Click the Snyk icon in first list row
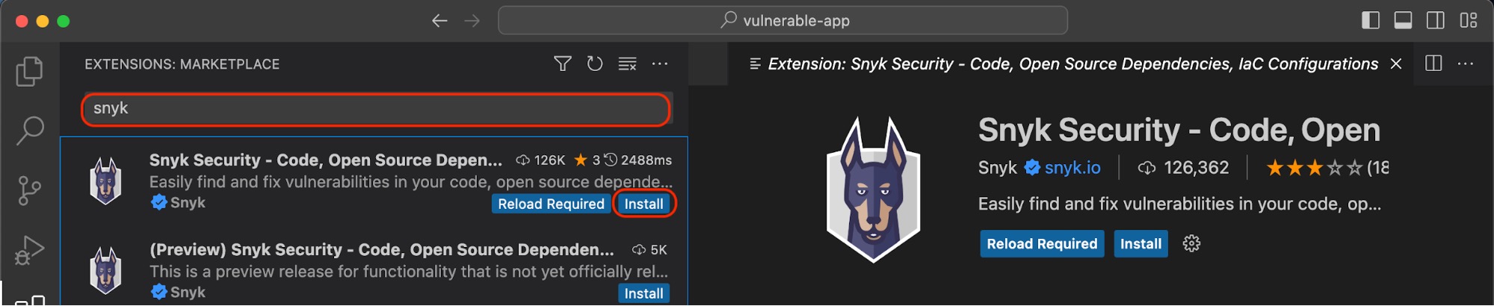 (105, 181)
